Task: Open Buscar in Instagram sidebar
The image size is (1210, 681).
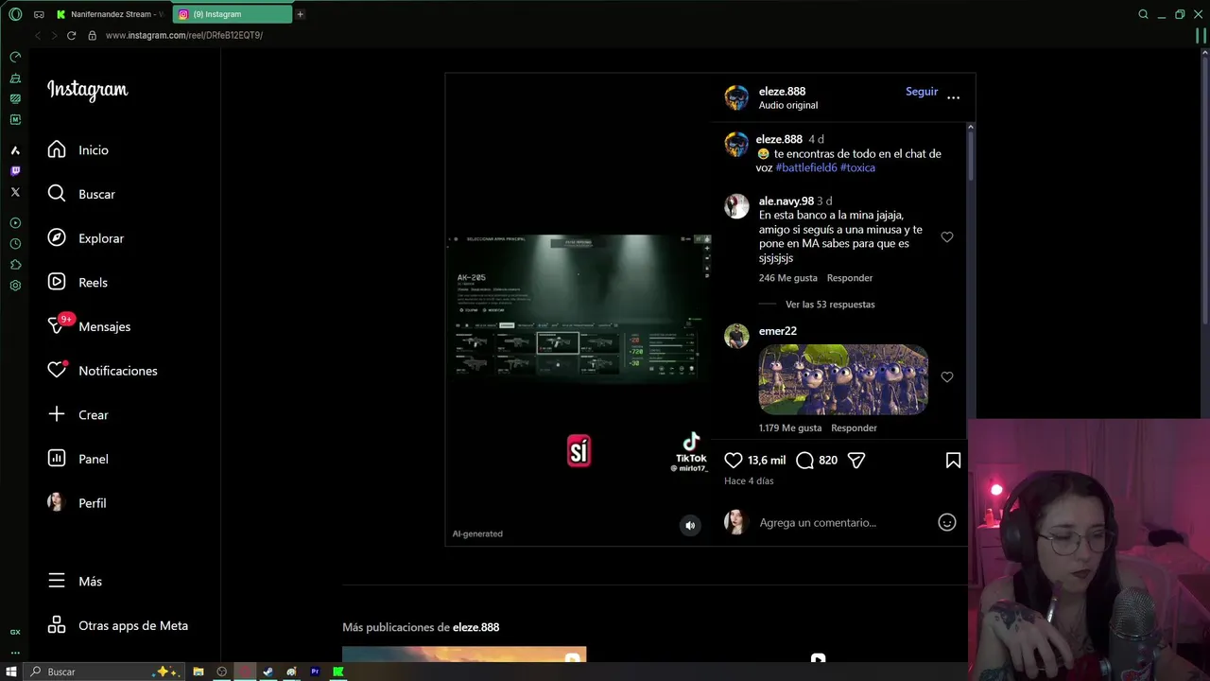Action: click(81, 194)
